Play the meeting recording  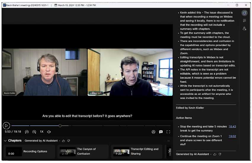click(6, 126)
